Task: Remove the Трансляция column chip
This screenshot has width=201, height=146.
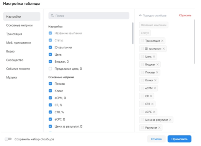Action: pos(162,41)
